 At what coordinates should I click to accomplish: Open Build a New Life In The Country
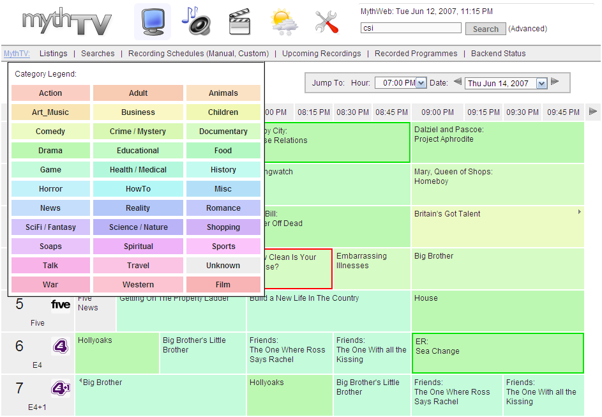pyautogui.click(x=329, y=312)
